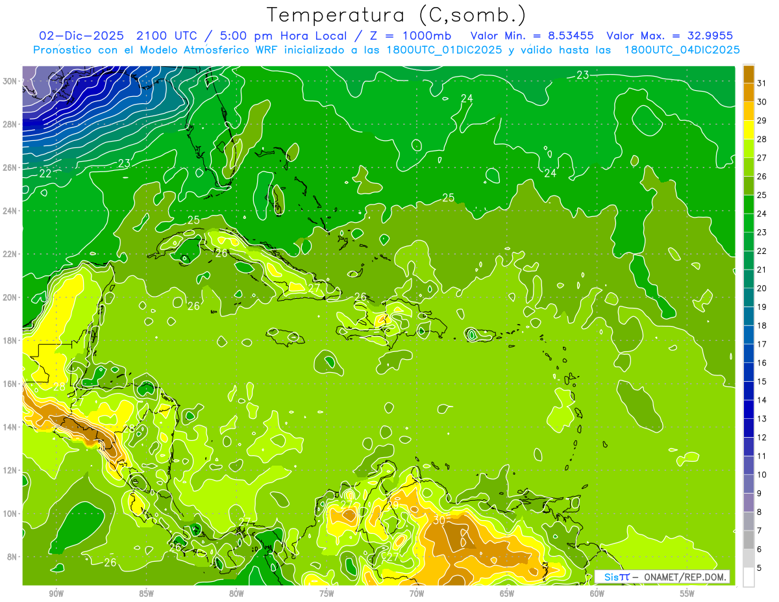Select the "14N" latitude label
Image resolution: width=779 pixels, height=602 pixels.
tap(10, 427)
